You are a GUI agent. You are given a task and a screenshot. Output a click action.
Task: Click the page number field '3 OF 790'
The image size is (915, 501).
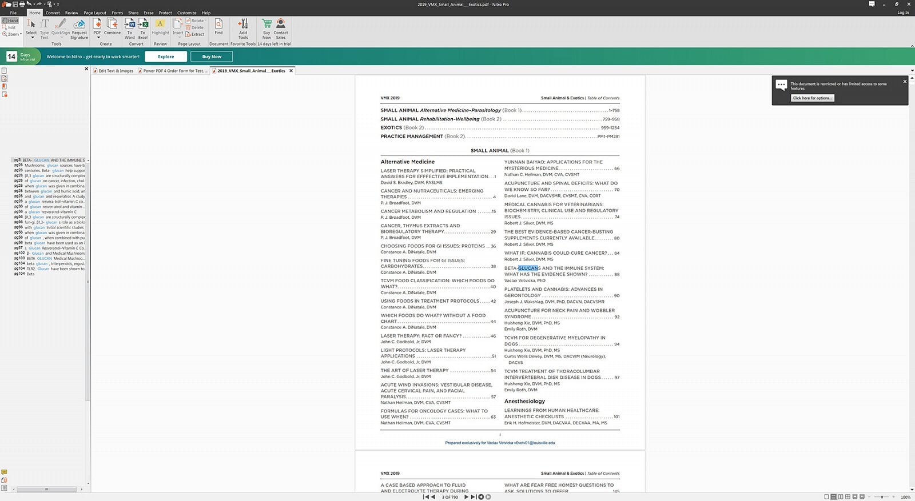tap(449, 497)
